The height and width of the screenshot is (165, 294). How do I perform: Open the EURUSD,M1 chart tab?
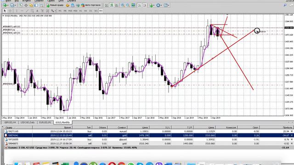point(45,122)
